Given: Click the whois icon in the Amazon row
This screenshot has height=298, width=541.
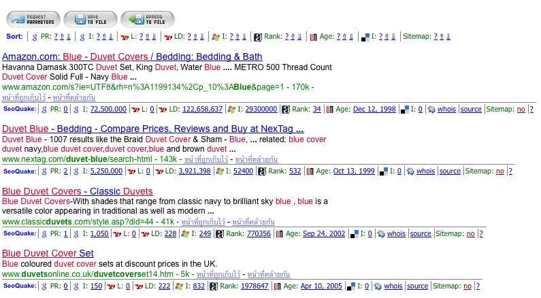Looking at the screenshot, I should (431, 110).
